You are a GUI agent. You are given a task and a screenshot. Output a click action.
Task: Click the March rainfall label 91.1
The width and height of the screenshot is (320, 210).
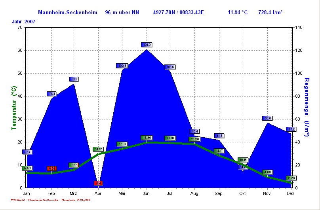[x=74, y=79]
